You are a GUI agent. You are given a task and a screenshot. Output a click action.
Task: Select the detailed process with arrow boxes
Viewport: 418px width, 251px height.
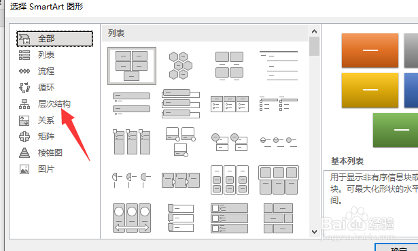(x=181, y=180)
